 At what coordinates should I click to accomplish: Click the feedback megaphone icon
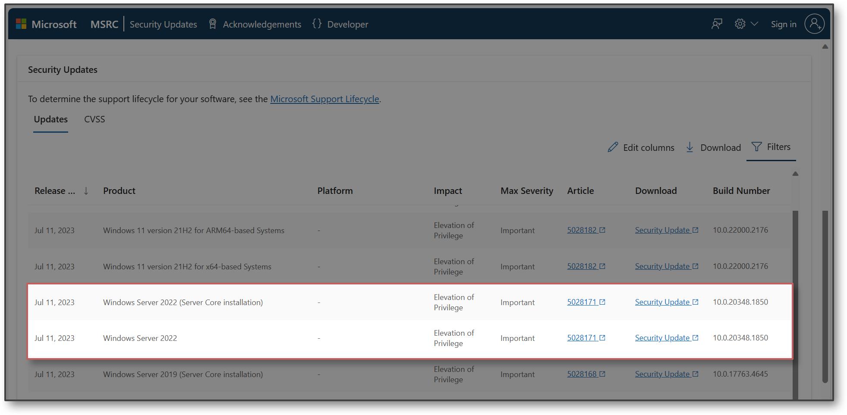click(717, 24)
